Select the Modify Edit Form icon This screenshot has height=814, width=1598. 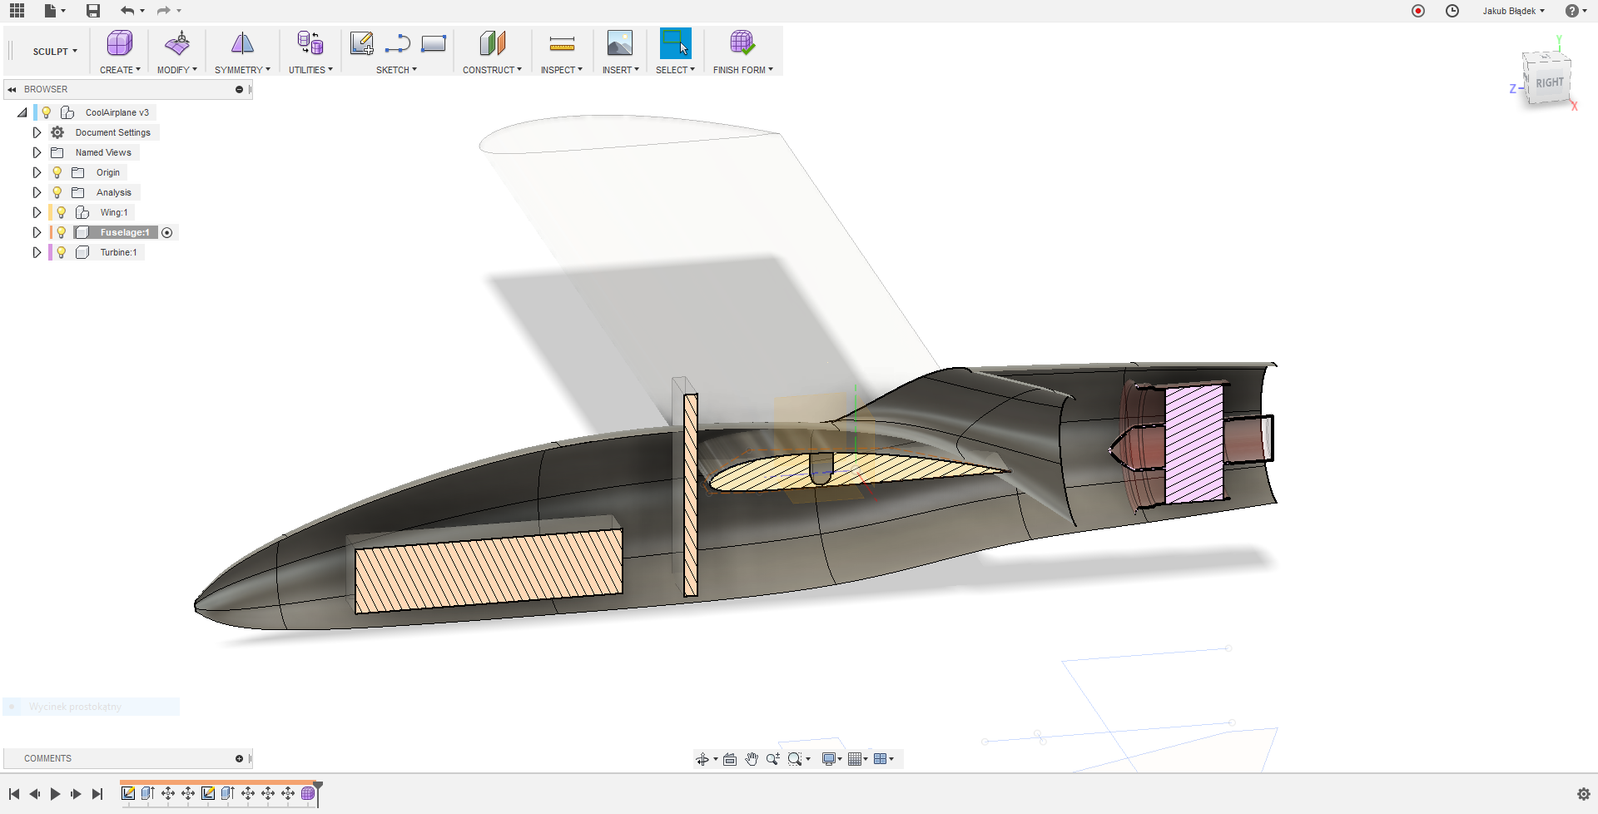pyautogui.click(x=177, y=43)
